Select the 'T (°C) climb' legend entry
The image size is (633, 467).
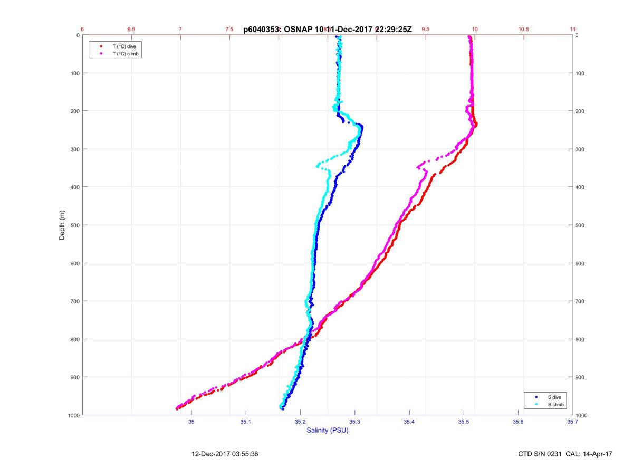[127, 54]
